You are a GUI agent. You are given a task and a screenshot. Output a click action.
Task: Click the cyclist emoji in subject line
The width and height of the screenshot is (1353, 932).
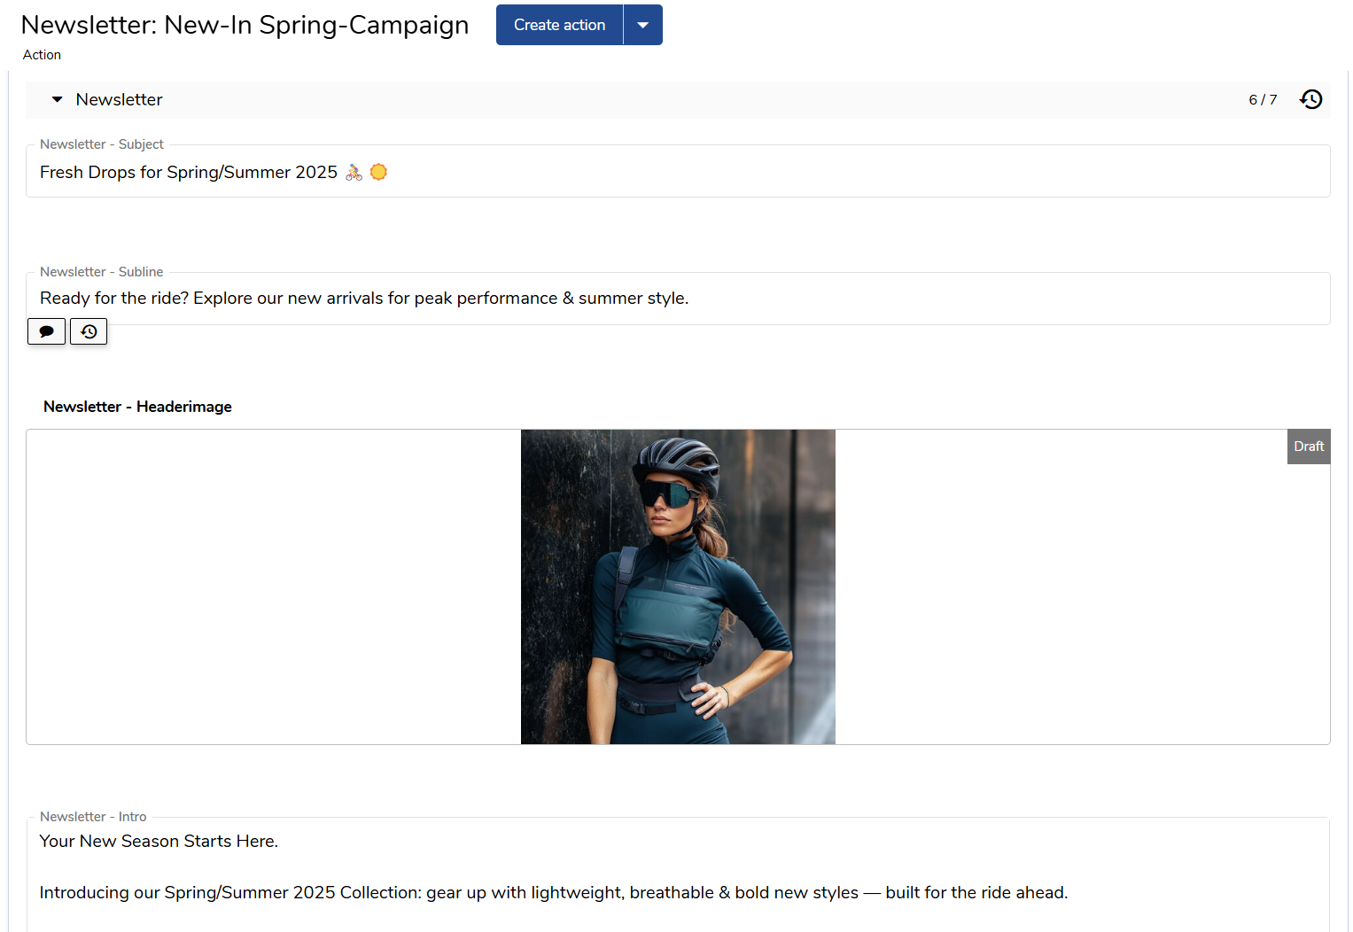tap(354, 172)
